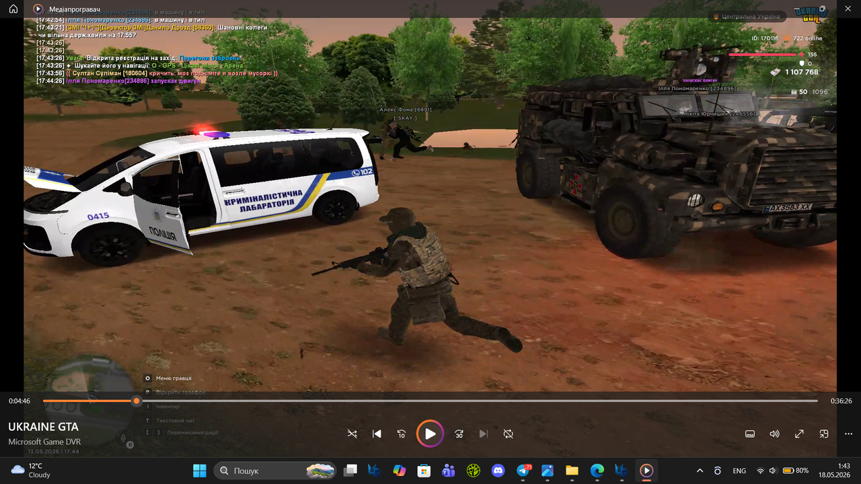Open Discord from the taskbar

click(x=498, y=471)
